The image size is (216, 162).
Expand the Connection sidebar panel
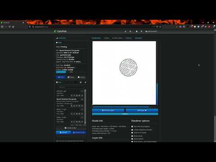[x=61, y=38]
